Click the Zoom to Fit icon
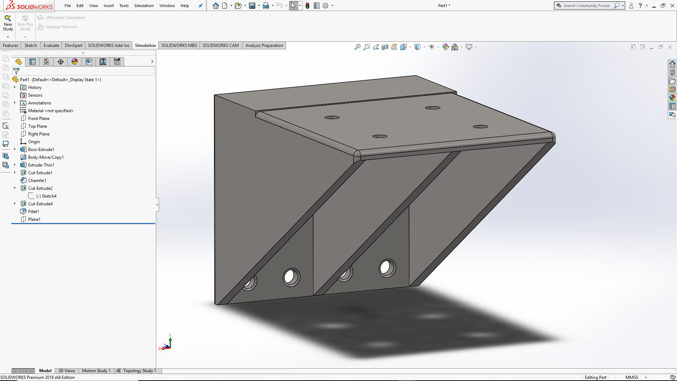 pos(358,47)
